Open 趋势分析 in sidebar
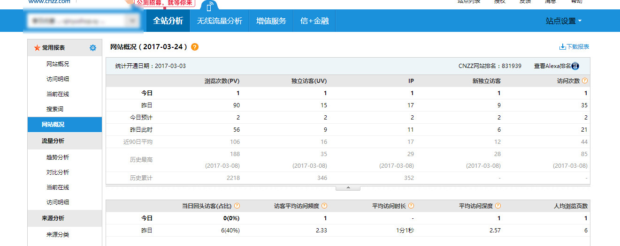This screenshot has width=620, height=246. (58, 157)
